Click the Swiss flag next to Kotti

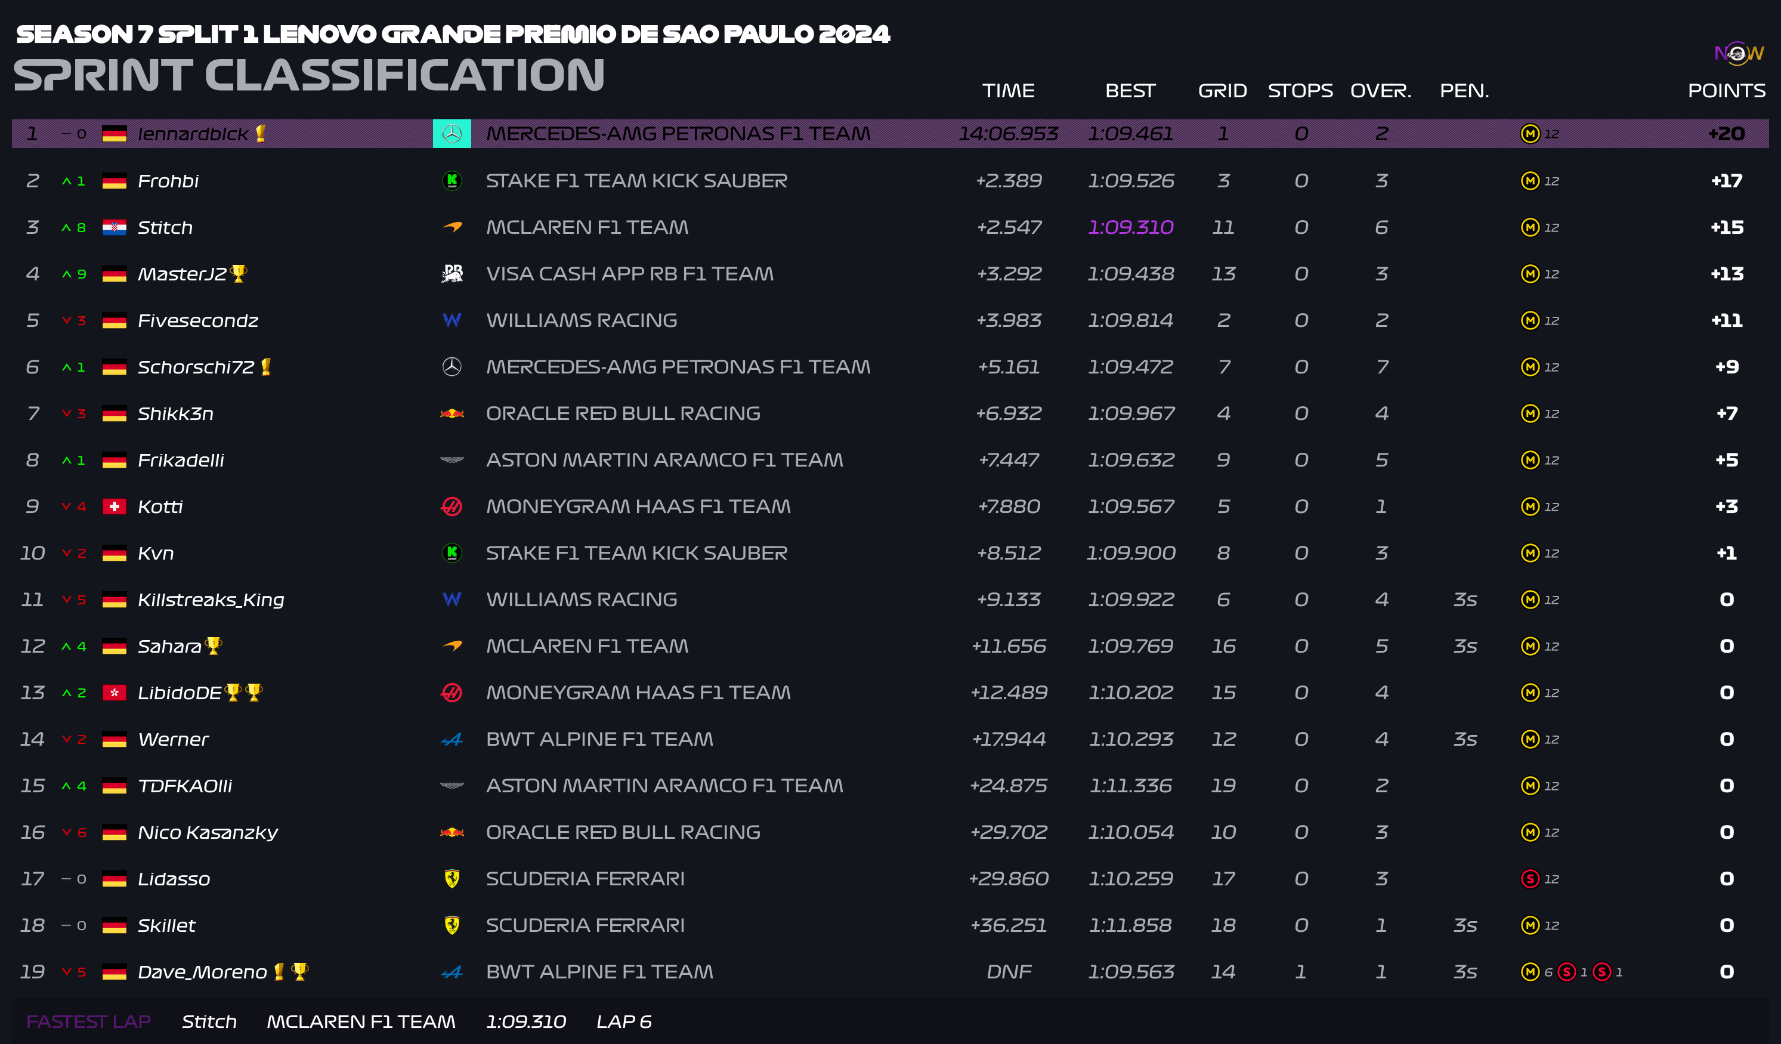(115, 507)
